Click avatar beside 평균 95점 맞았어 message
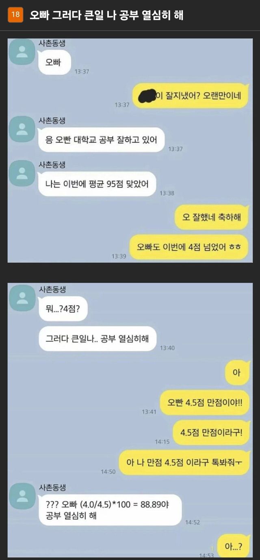The image size is (260, 560). (22, 173)
